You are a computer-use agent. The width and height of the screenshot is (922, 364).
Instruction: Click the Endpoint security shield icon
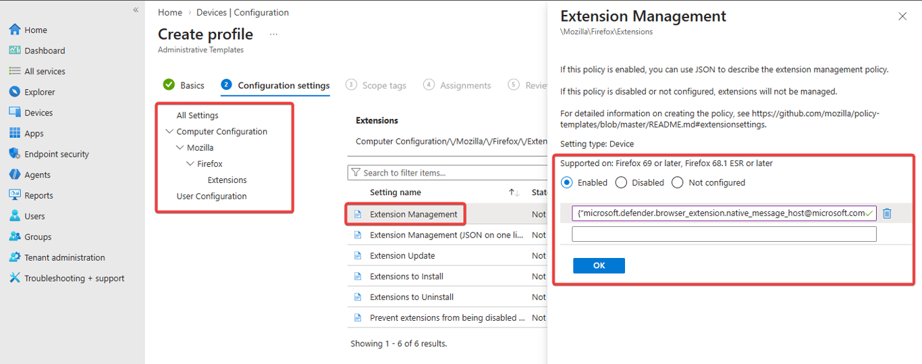(15, 154)
